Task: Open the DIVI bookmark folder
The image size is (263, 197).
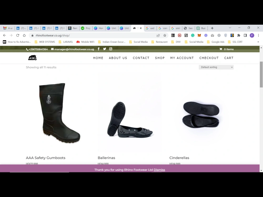Action: (x=176, y=42)
